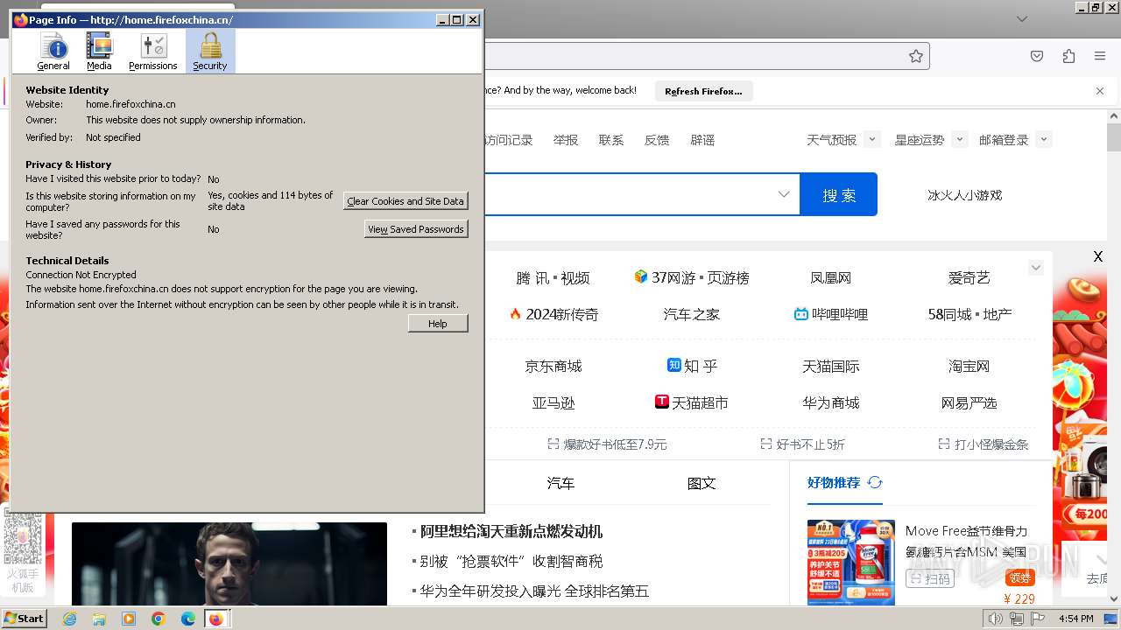This screenshot has width=1121, height=630.
Task: Expand the 天气预报 dropdown arrow
Action: point(871,139)
